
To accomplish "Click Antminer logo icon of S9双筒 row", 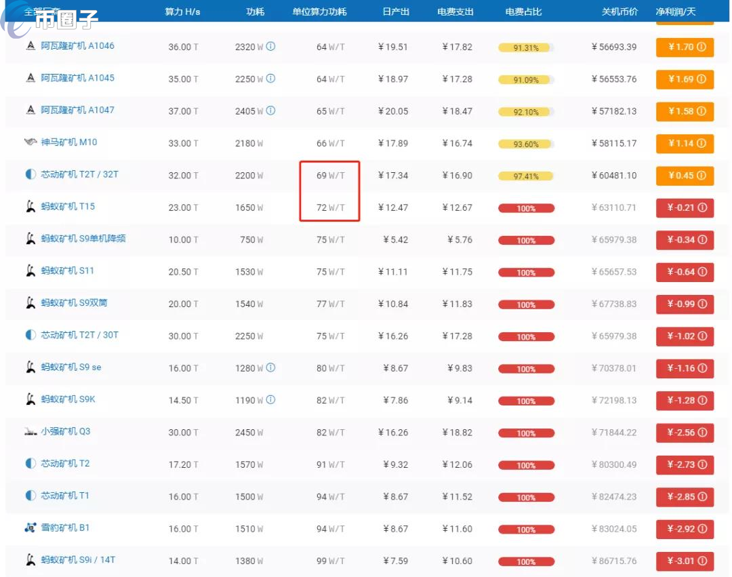I will 30,303.
